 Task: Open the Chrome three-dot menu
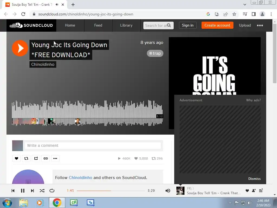(x=271, y=14)
